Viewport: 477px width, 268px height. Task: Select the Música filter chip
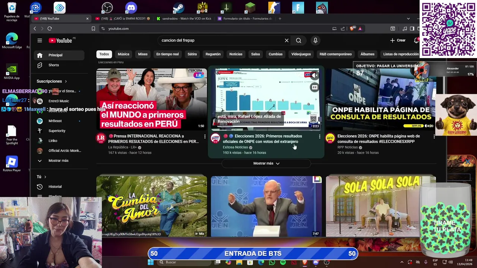[x=123, y=54]
